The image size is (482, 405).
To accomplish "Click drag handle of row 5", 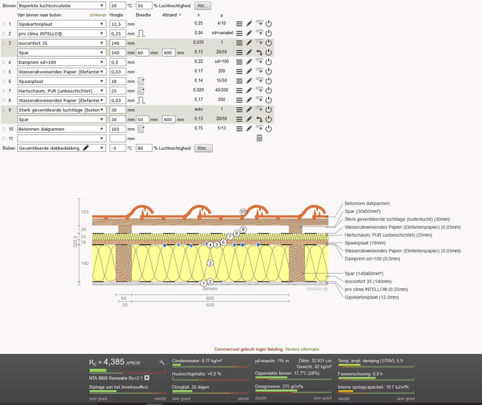I will (4, 72).
